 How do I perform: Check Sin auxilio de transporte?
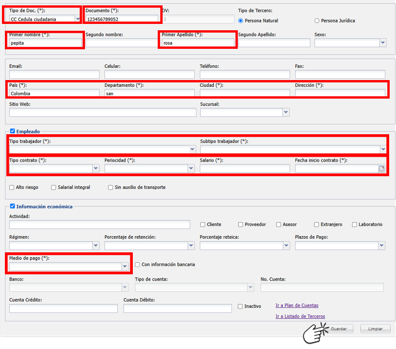110,187
